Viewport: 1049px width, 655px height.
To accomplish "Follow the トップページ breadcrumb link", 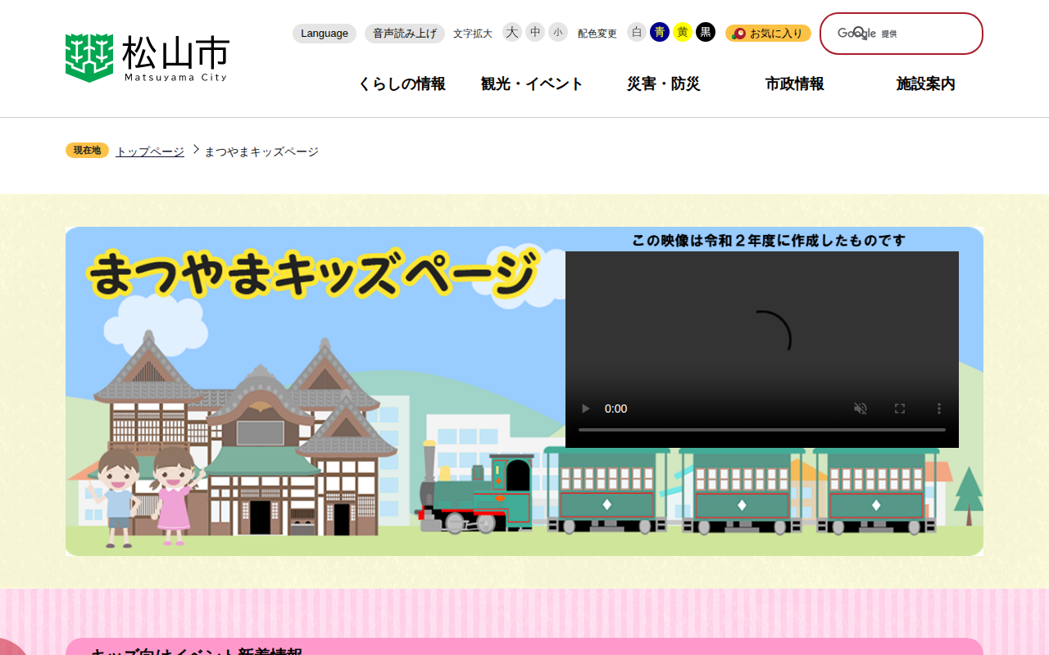I will click(150, 151).
